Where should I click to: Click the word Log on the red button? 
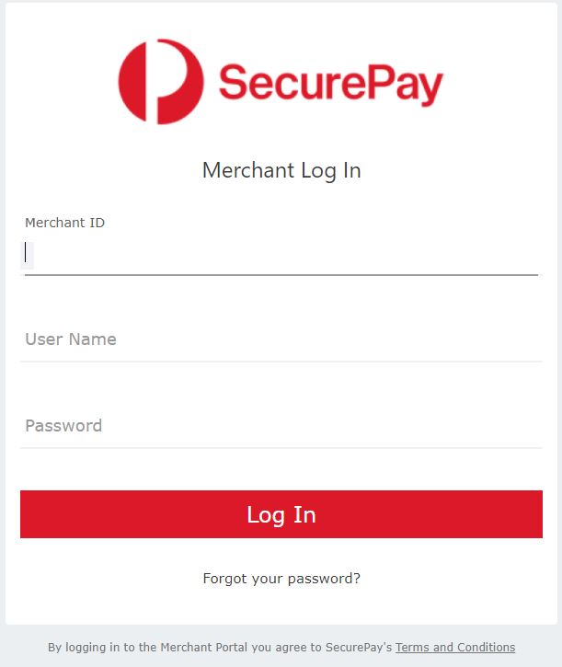point(266,515)
